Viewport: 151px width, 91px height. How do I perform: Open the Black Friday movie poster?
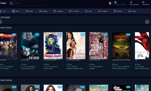tap(8, 46)
